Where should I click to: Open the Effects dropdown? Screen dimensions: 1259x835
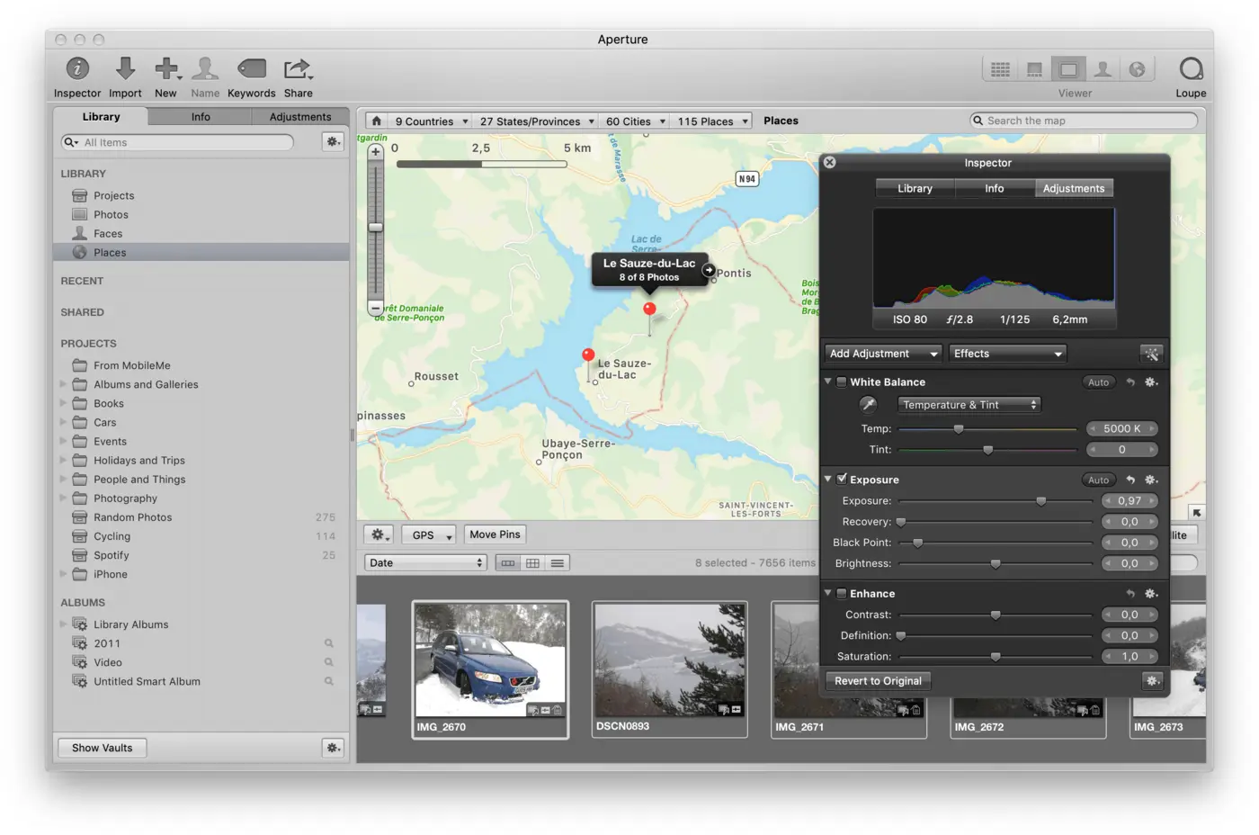pos(1007,354)
